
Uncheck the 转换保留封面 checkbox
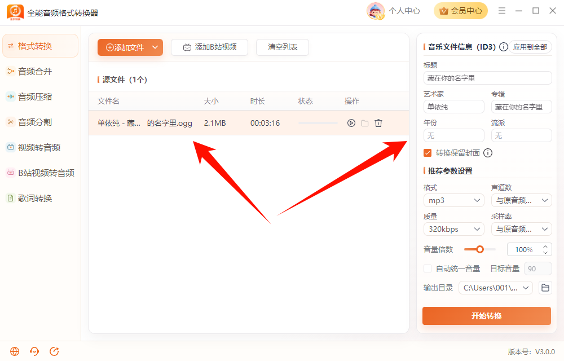coord(428,153)
